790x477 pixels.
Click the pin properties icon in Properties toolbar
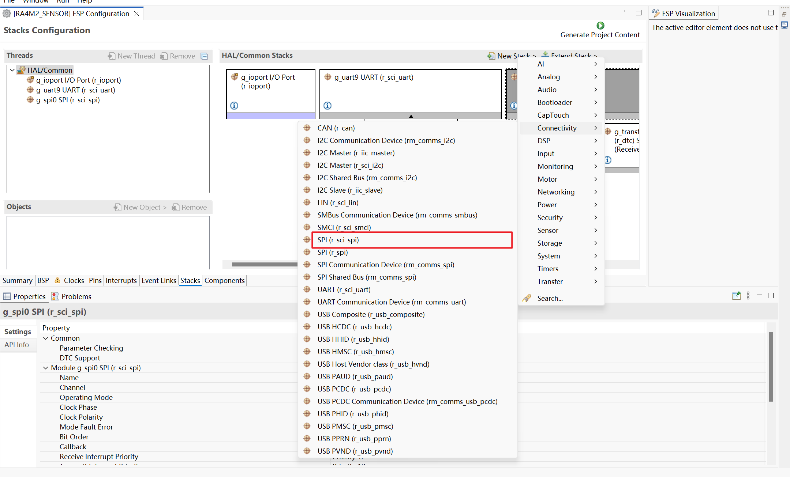click(736, 296)
